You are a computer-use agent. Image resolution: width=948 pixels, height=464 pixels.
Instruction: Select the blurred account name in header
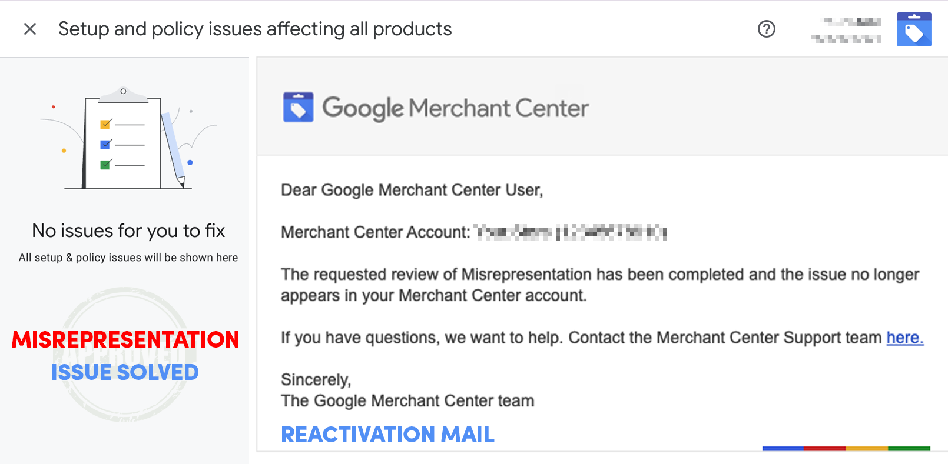(x=847, y=30)
